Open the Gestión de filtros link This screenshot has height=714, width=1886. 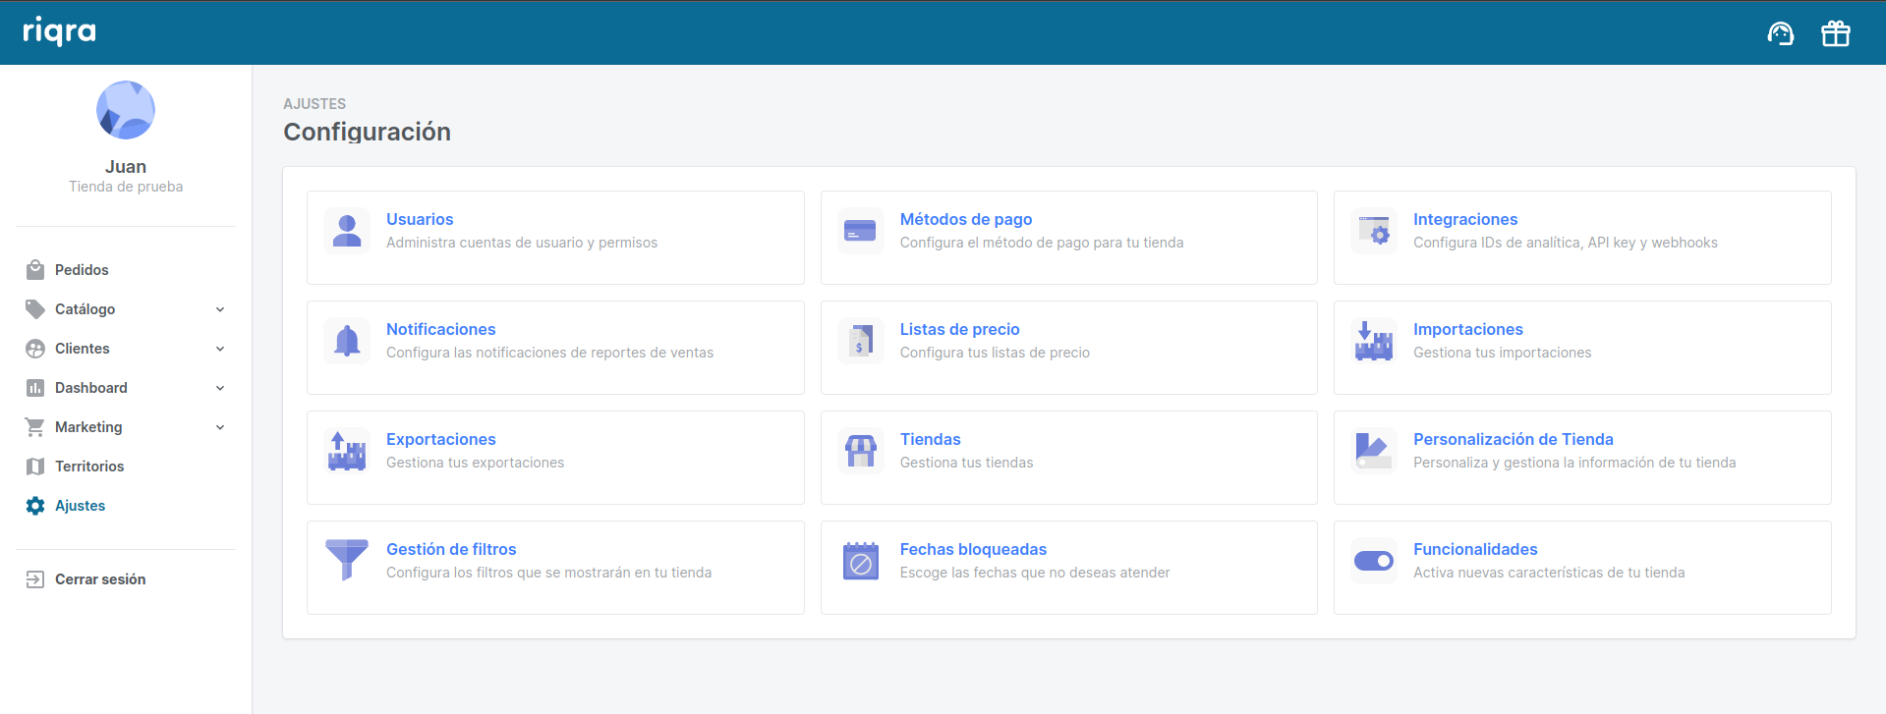point(451,549)
